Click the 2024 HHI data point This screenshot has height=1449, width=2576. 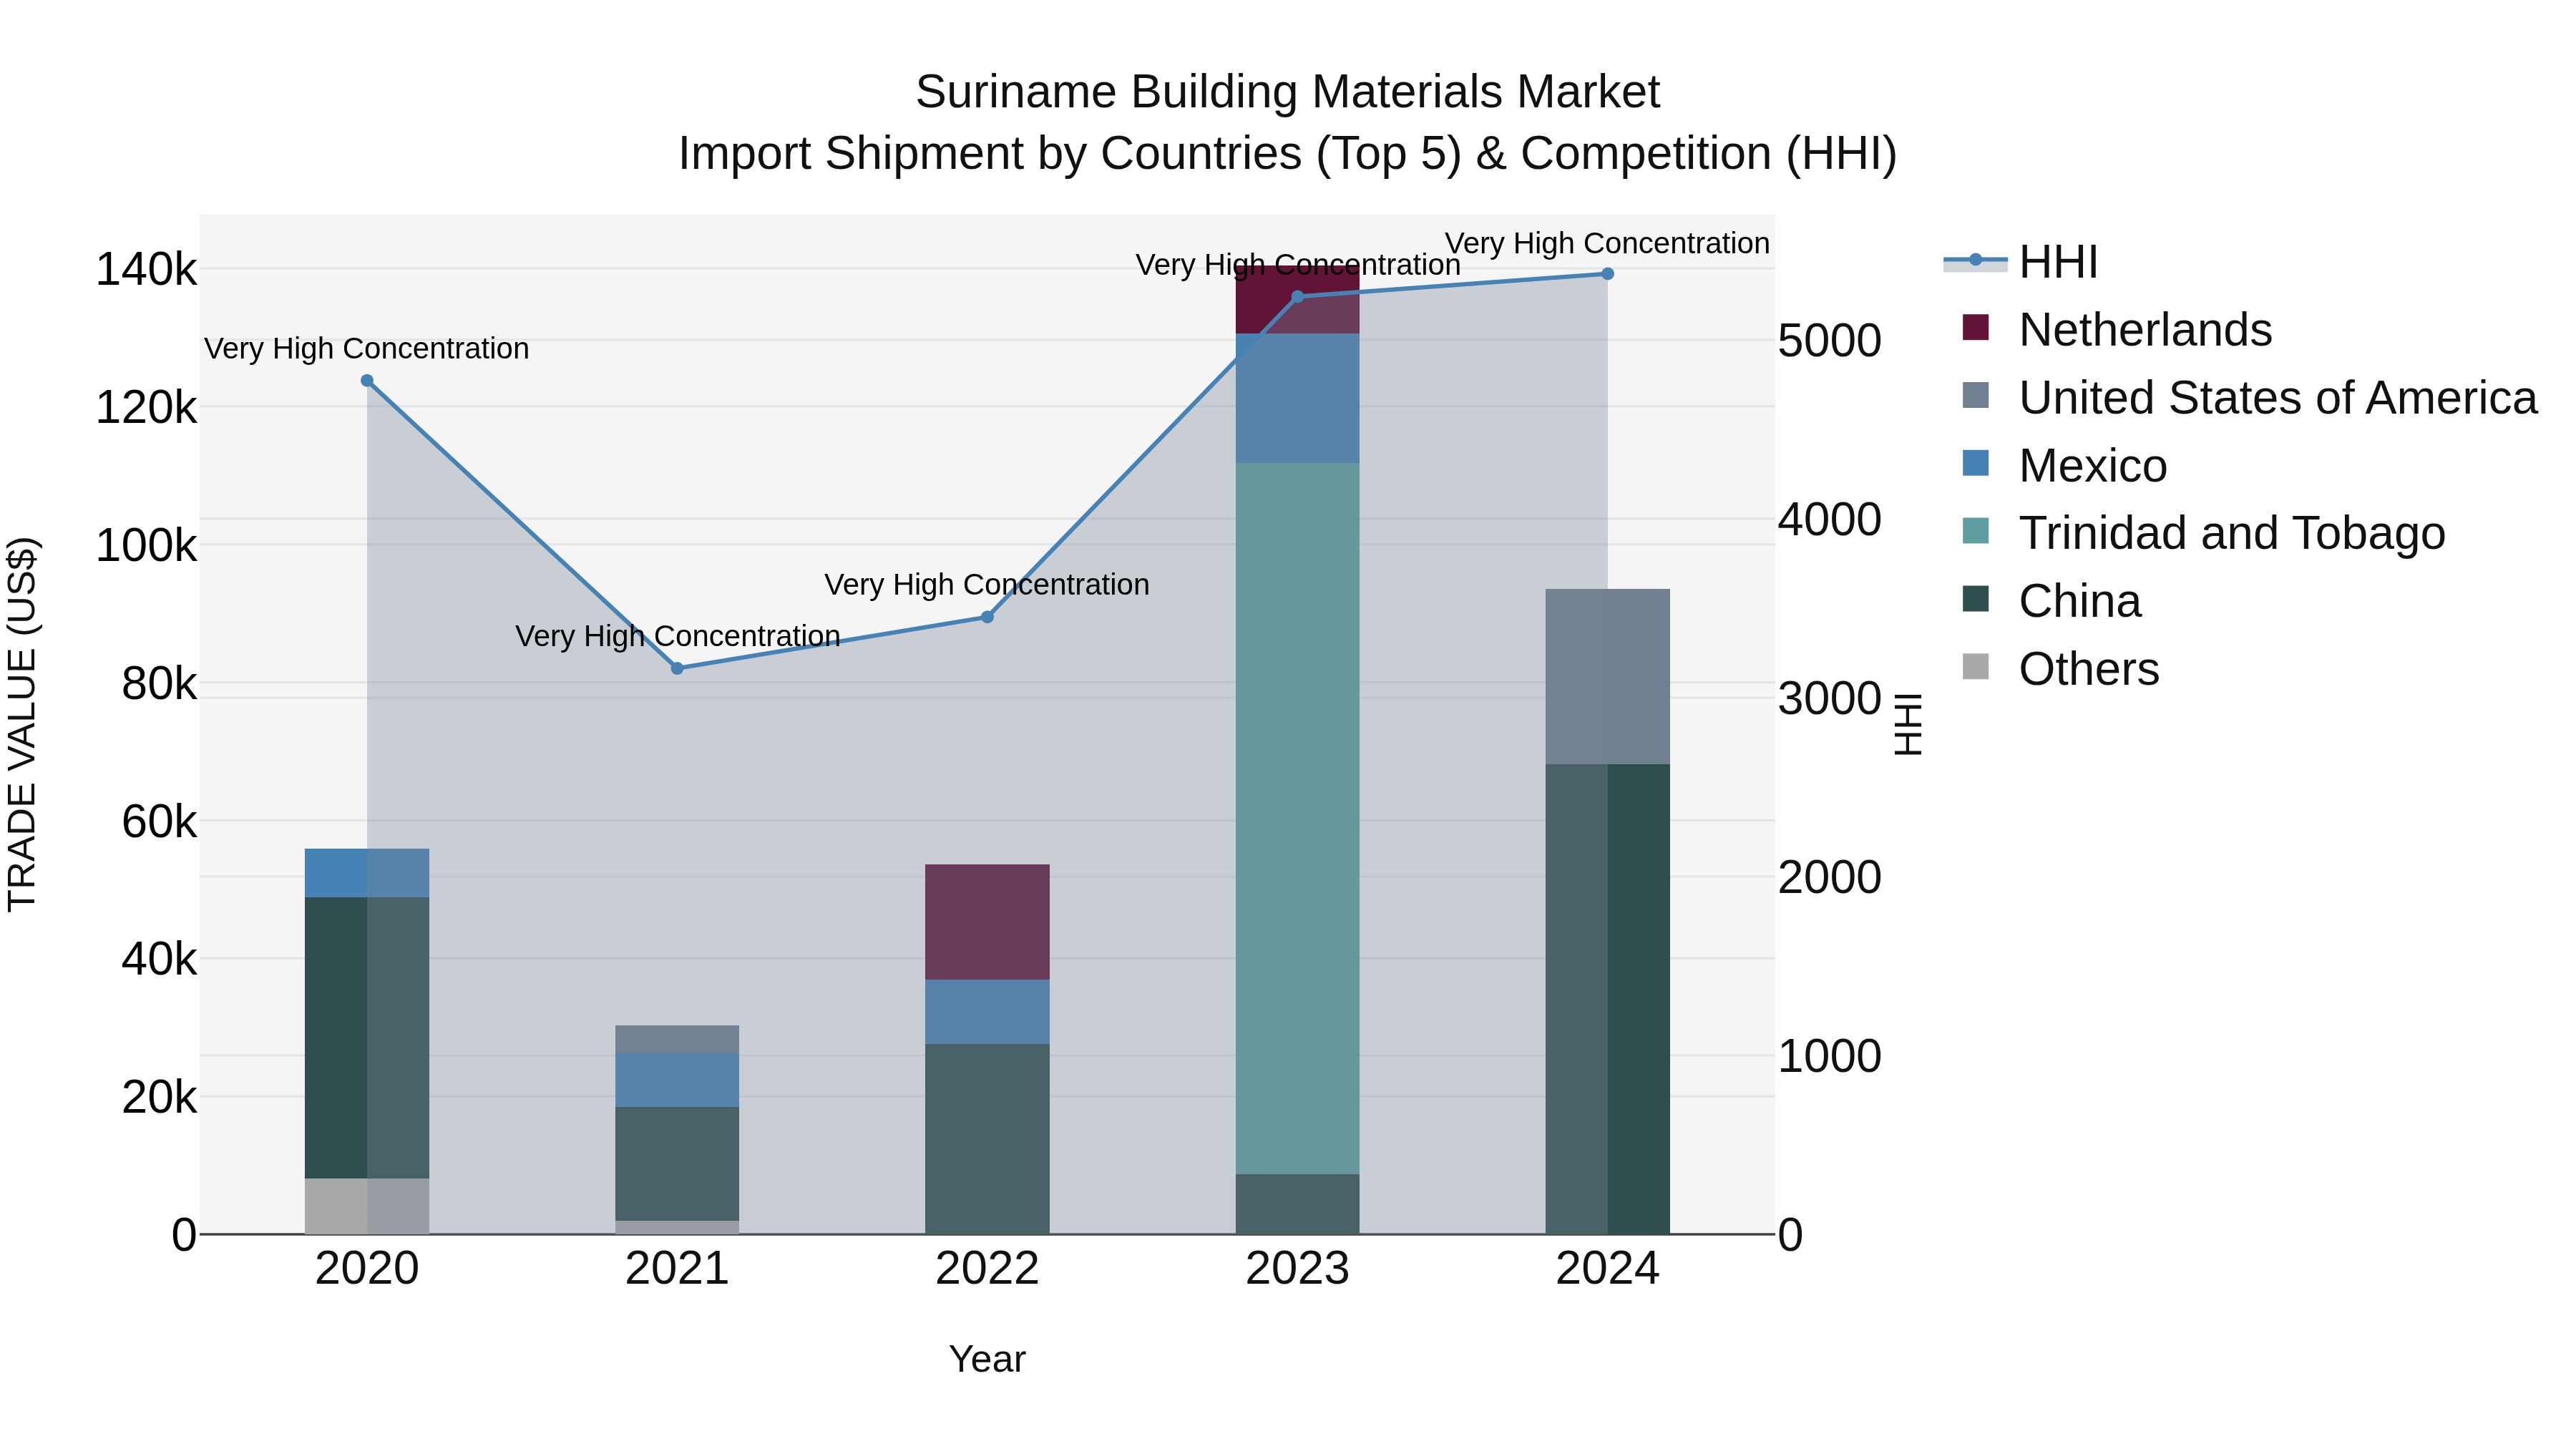click(1608, 274)
